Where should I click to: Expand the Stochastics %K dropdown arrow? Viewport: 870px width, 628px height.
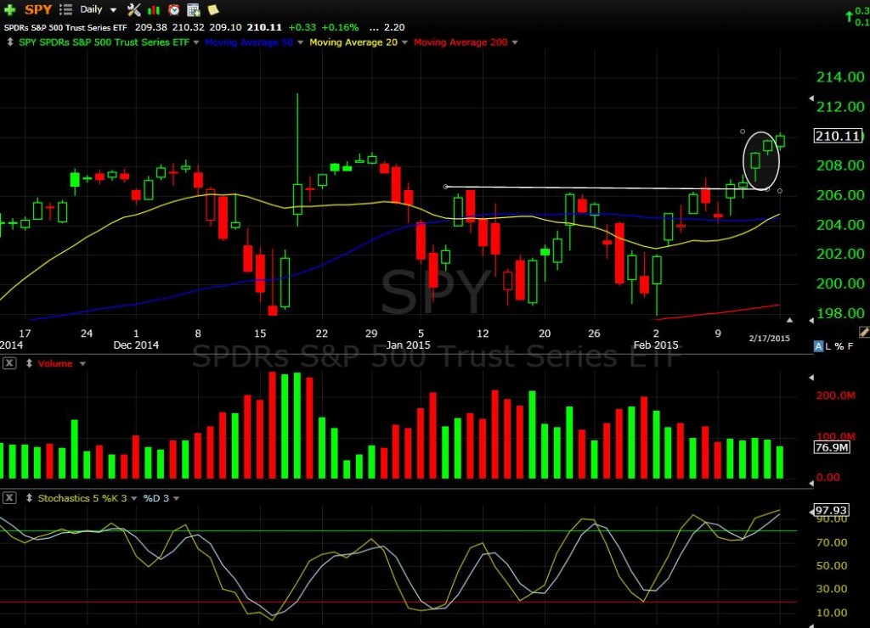click(x=133, y=499)
